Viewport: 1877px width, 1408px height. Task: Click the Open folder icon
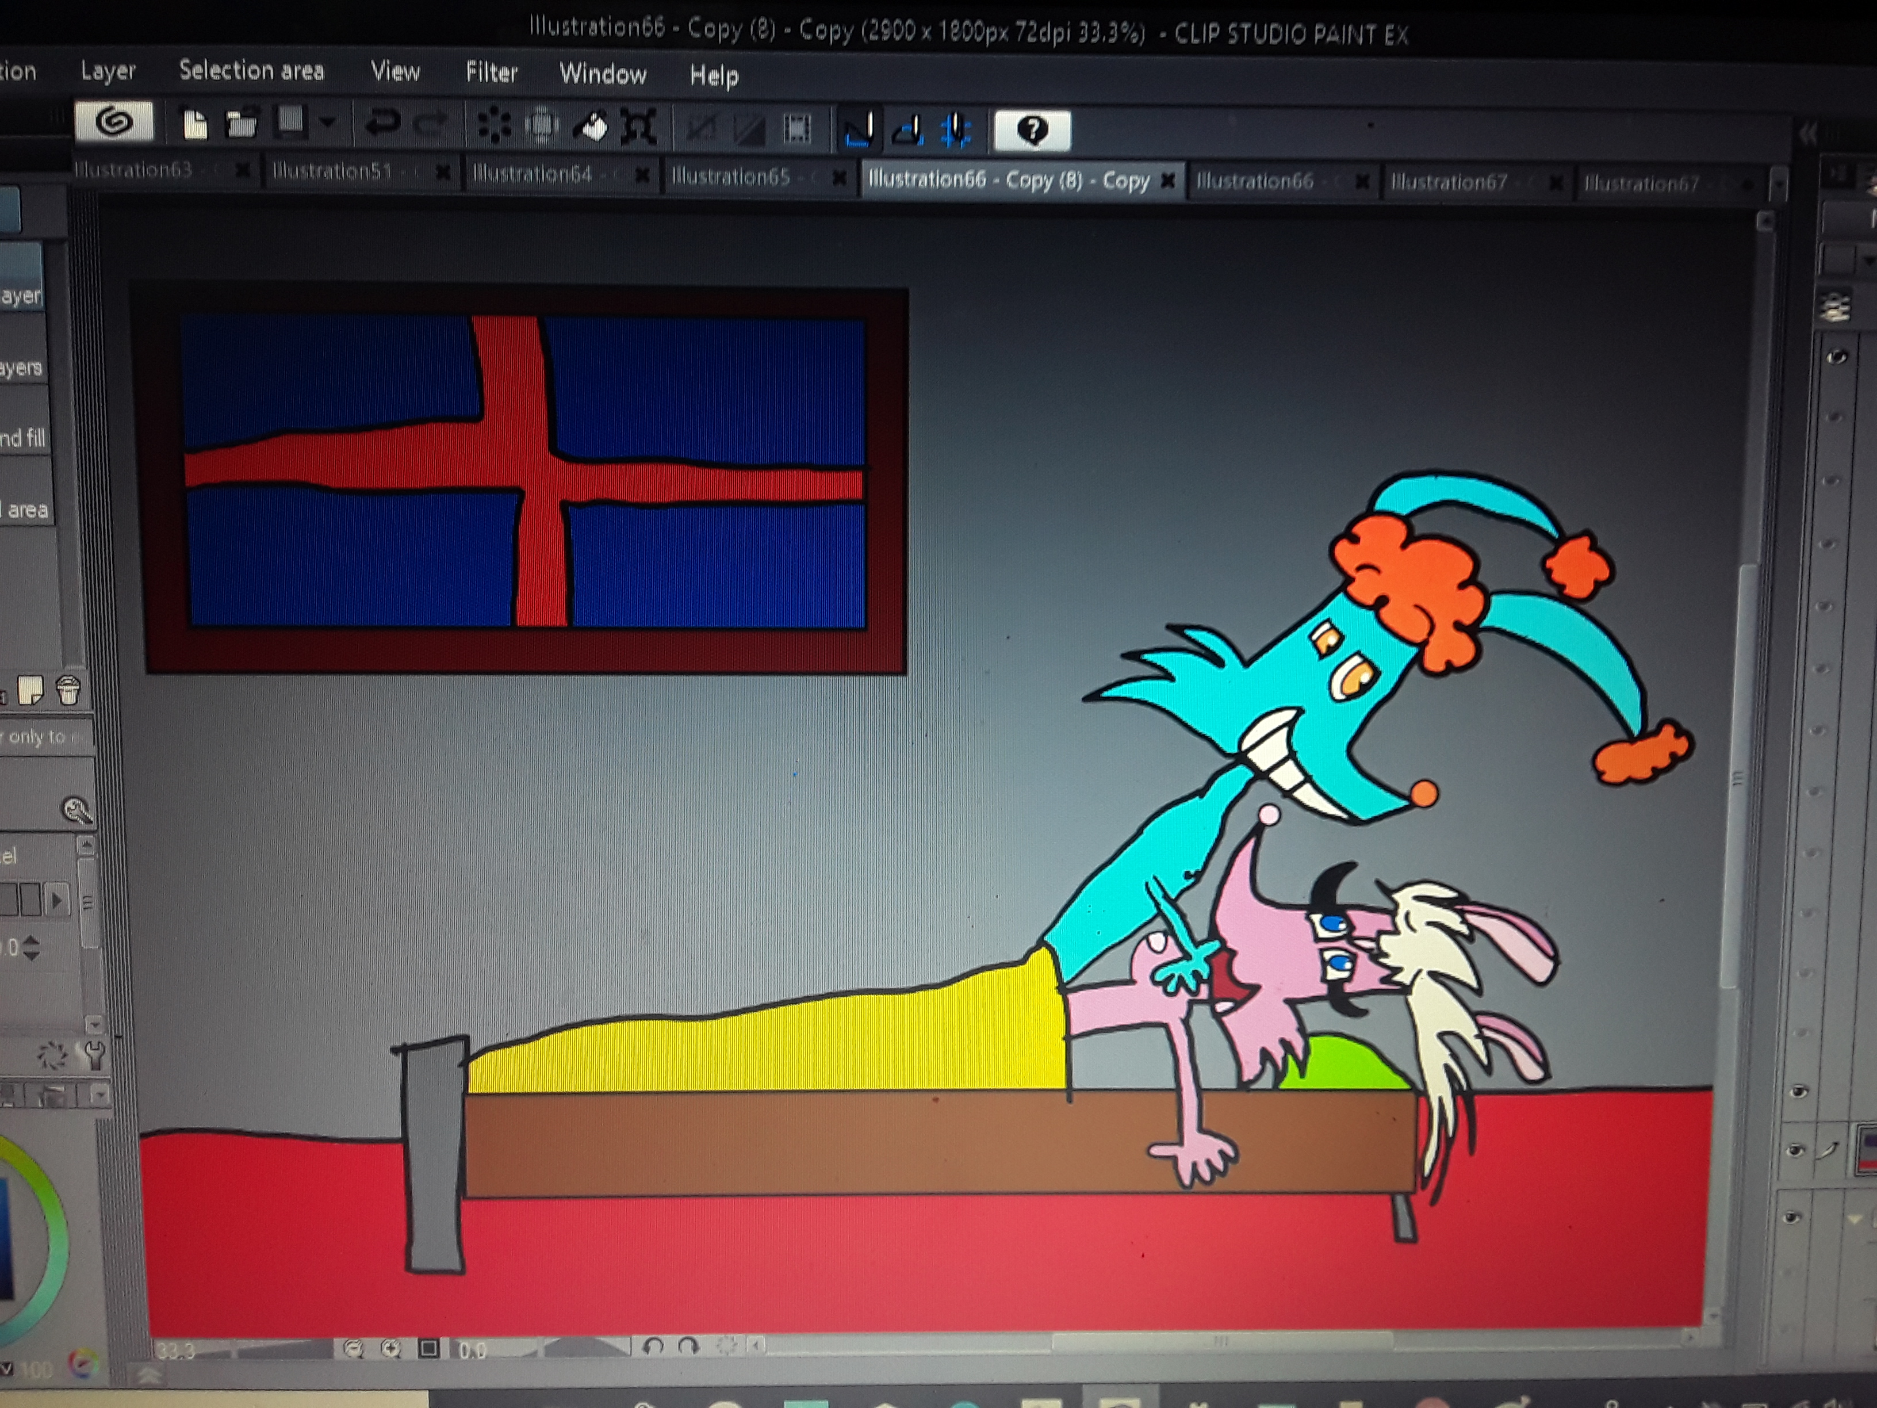[241, 125]
